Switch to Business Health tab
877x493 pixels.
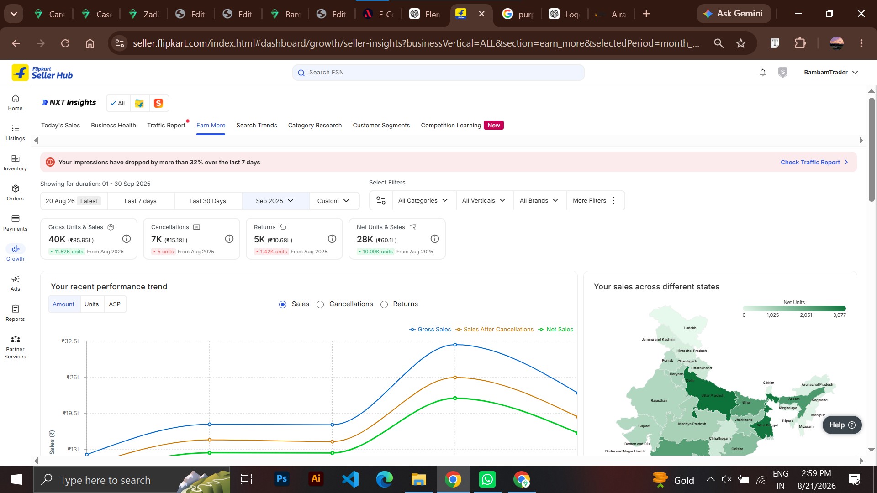pyautogui.click(x=113, y=126)
